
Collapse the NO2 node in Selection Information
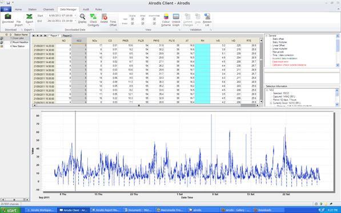pyautogui.click(x=267, y=90)
